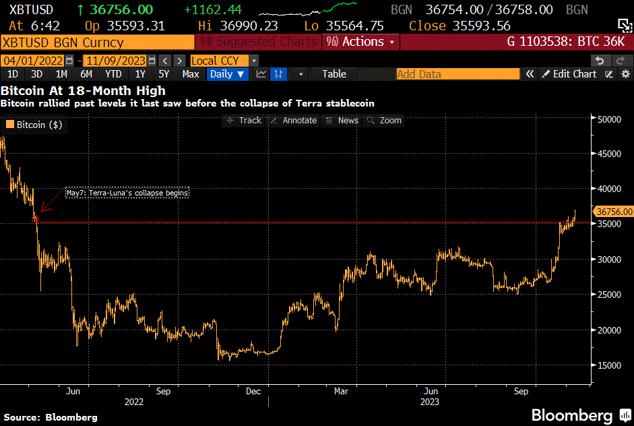
Task: Select the Max time range
Action: pyautogui.click(x=191, y=74)
